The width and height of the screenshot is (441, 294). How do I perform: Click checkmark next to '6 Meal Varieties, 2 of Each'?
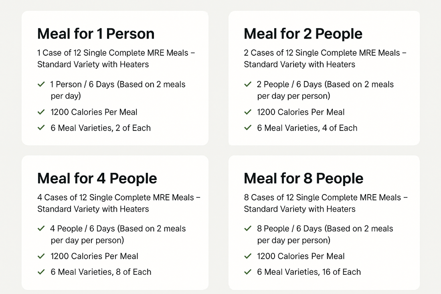click(41, 128)
